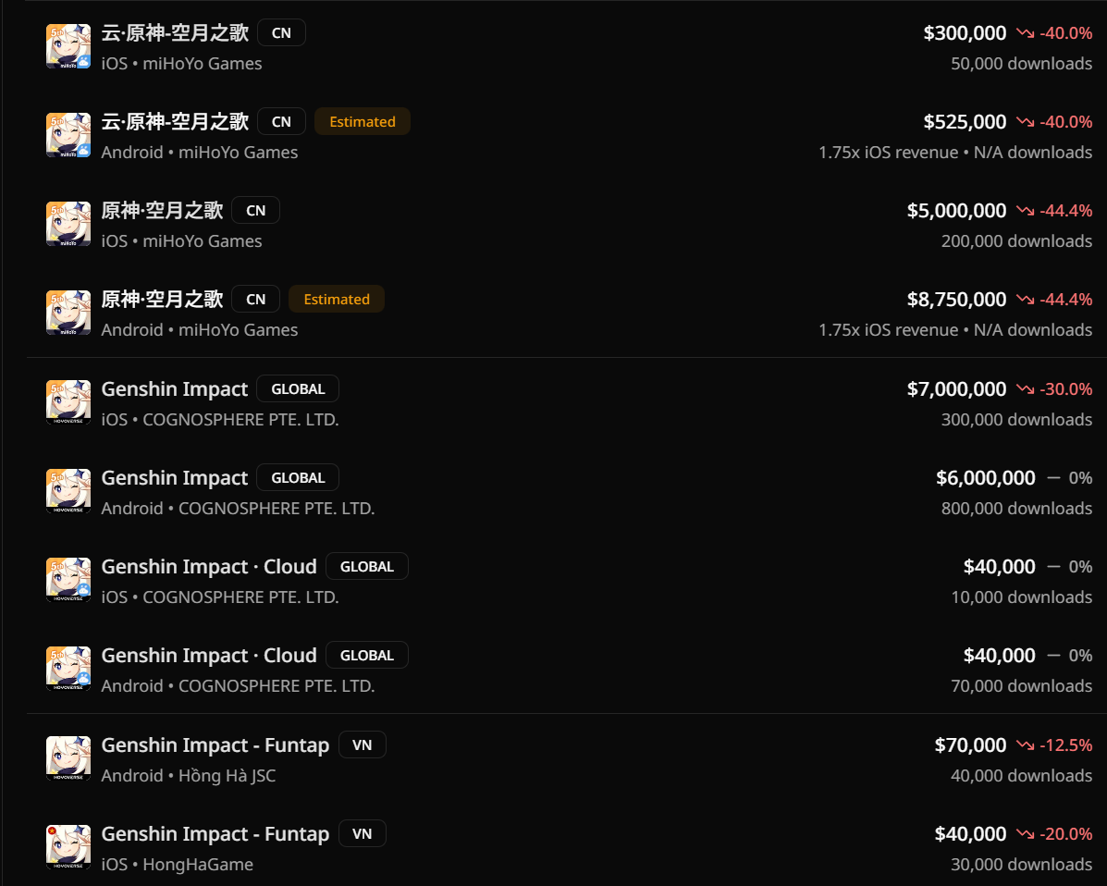Select the $7,000,000 revenue value

click(x=956, y=389)
